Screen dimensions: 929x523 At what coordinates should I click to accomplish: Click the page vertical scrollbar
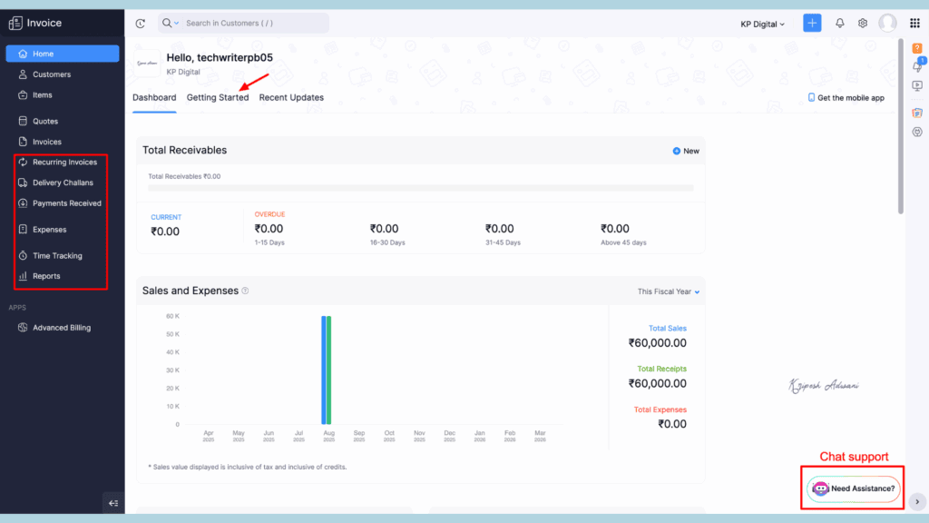point(900,127)
